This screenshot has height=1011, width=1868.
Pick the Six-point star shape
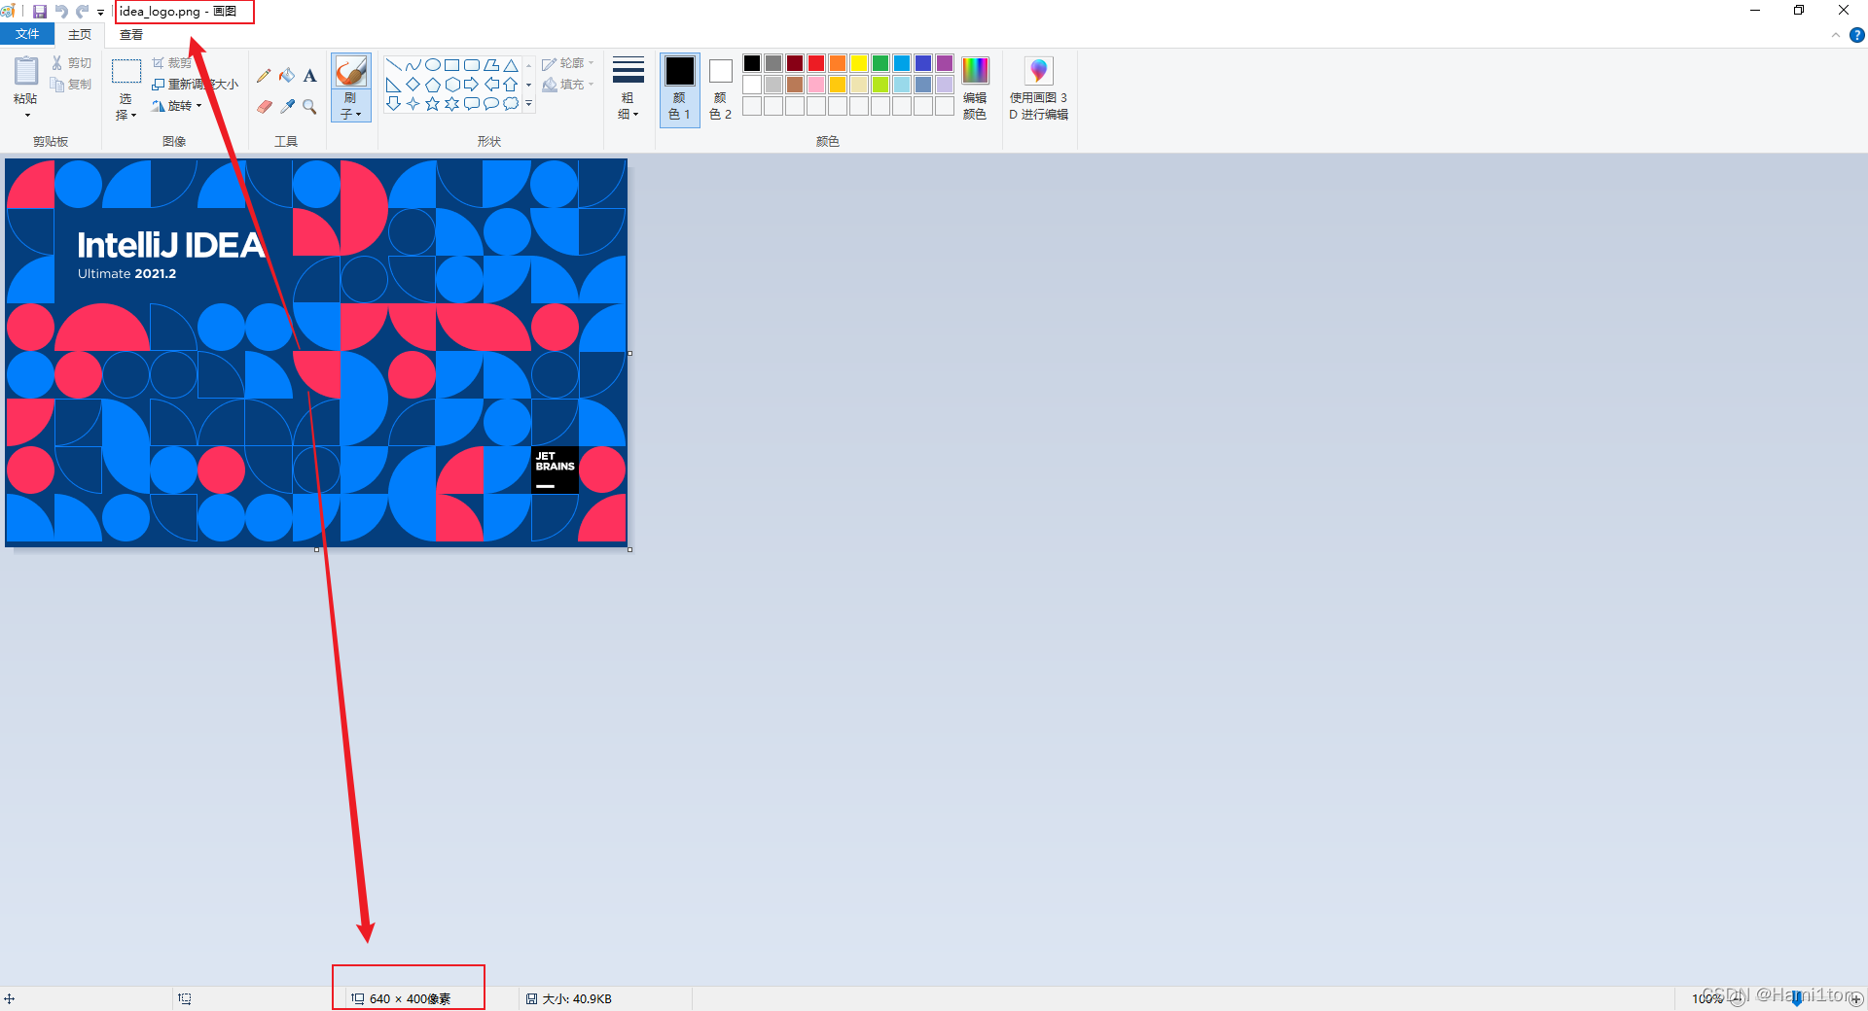pos(451,103)
